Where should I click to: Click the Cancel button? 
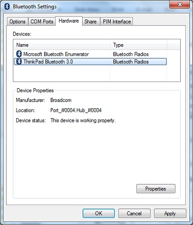(x=134, y=213)
